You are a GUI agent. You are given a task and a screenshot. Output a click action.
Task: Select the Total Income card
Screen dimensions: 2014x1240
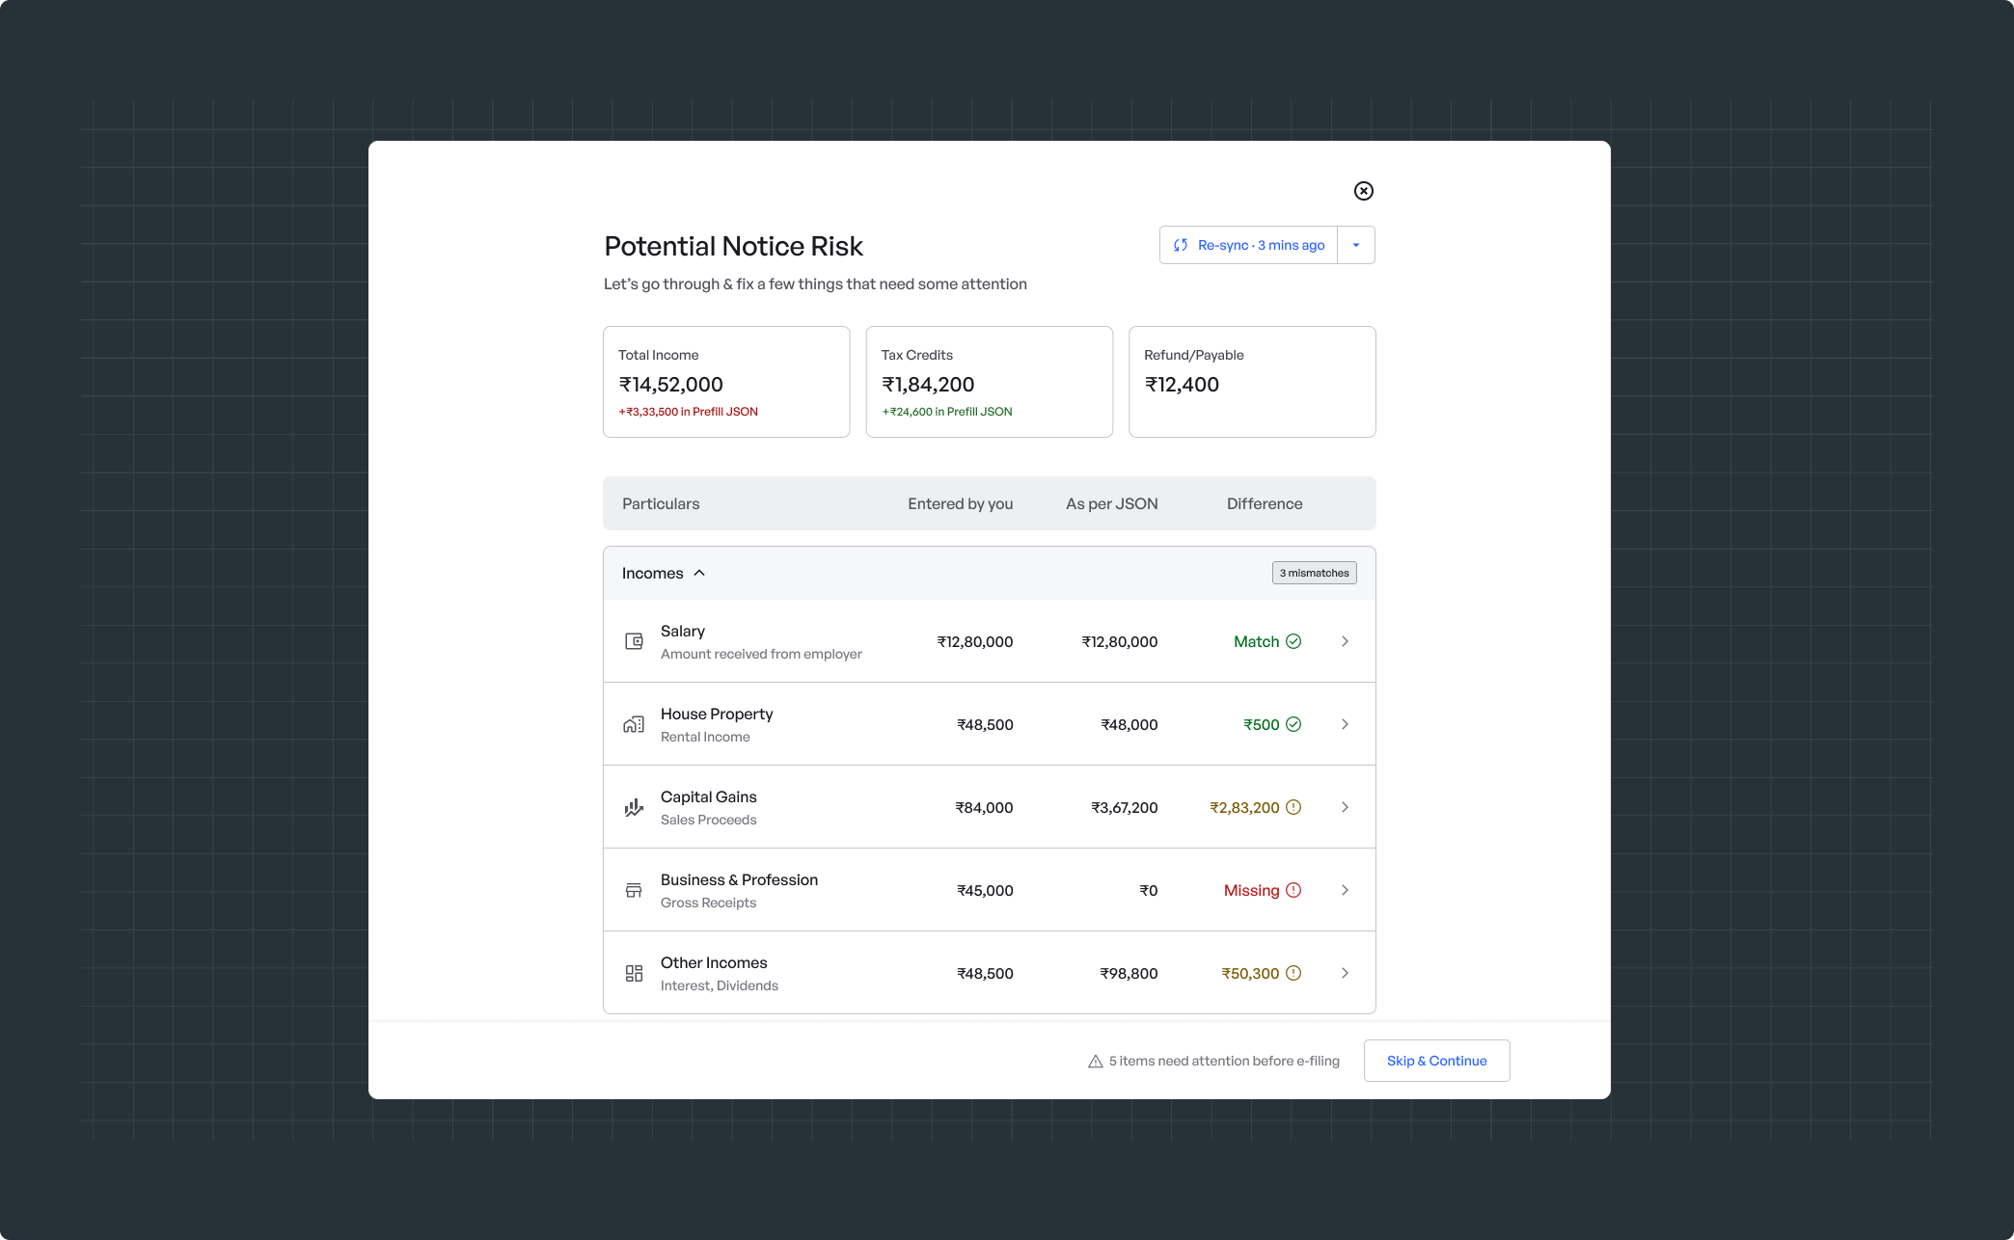(x=726, y=382)
